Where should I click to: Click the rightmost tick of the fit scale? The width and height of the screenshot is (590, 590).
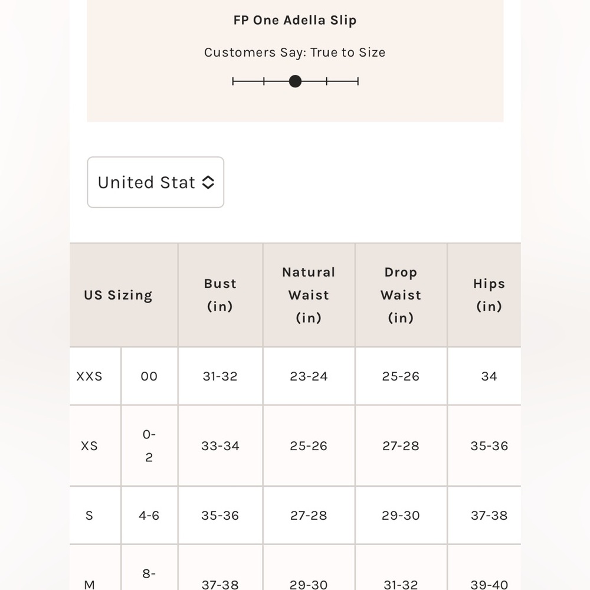click(x=358, y=81)
